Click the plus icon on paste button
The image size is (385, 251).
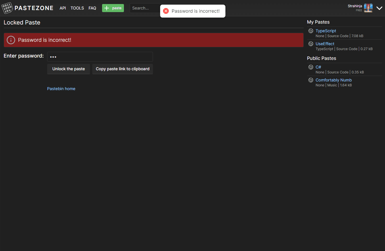107,8
